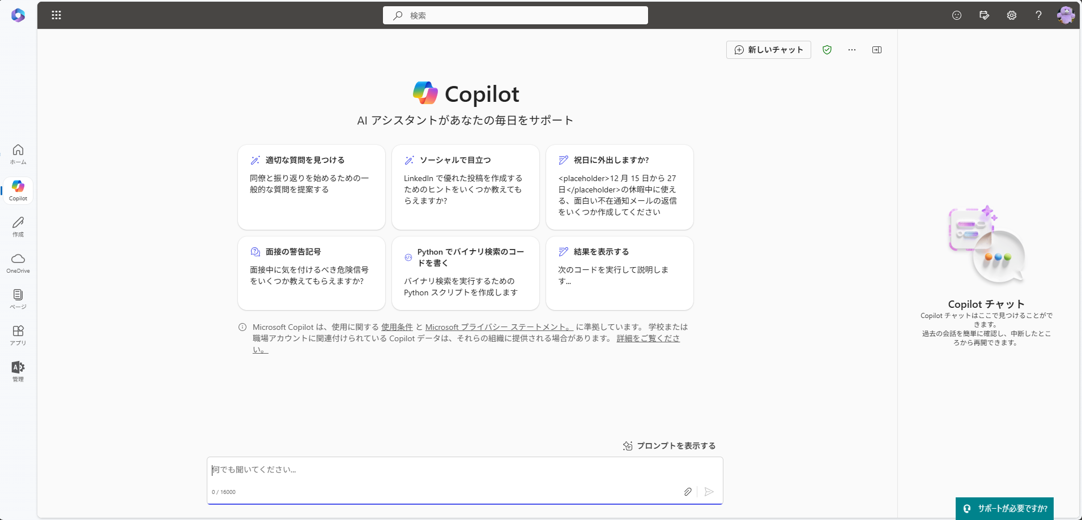Open ページ in the sidebar
This screenshot has height=520, width=1082.
[x=18, y=299]
